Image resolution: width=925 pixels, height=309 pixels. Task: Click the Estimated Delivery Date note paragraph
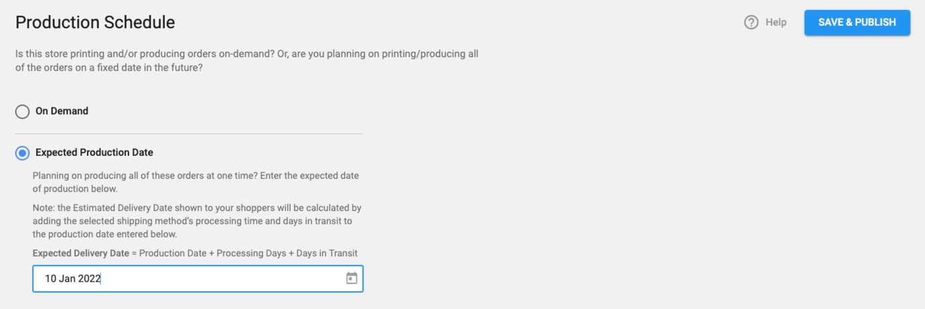click(x=197, y=221)
